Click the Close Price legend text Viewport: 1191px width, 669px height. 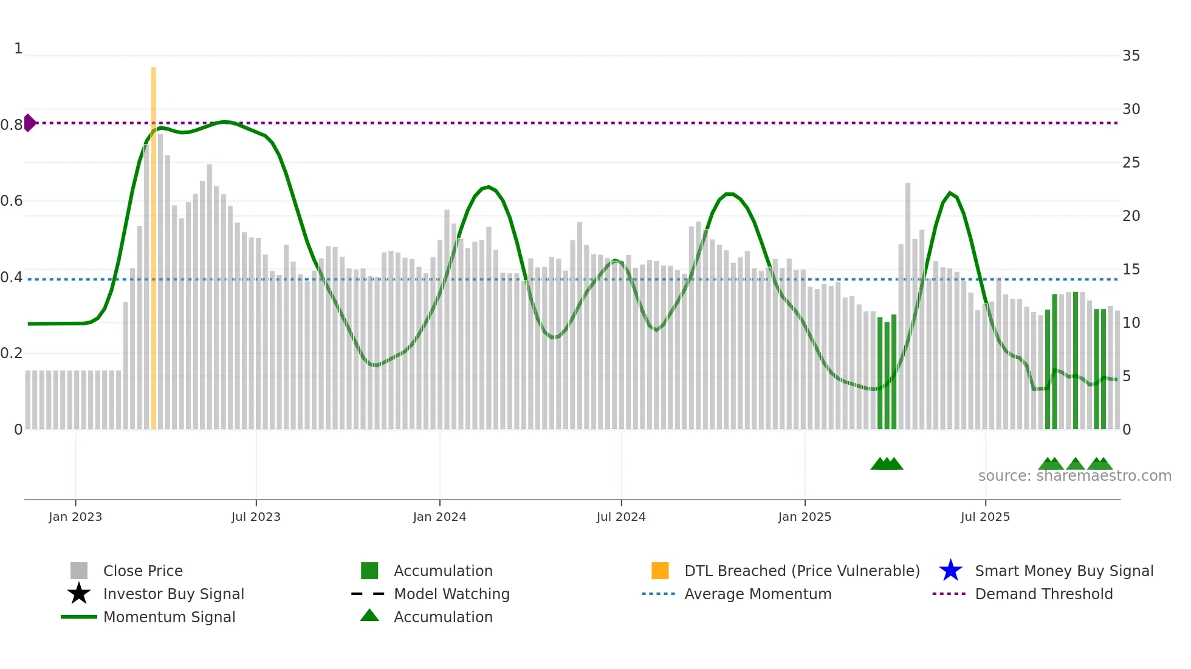pos(143,571)
